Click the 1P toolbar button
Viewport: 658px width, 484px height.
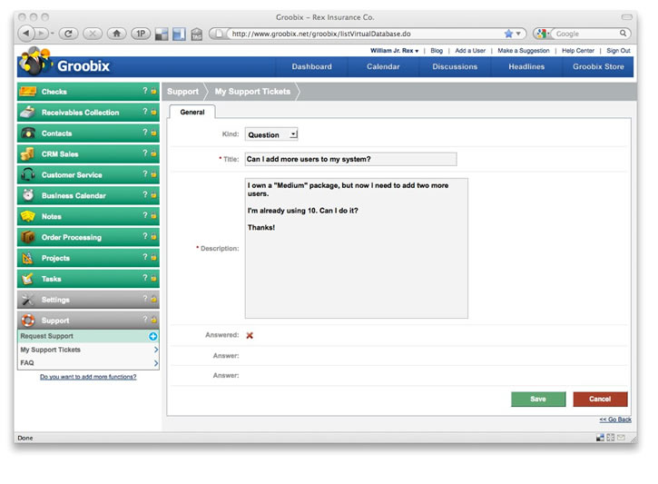pos(141,34)
